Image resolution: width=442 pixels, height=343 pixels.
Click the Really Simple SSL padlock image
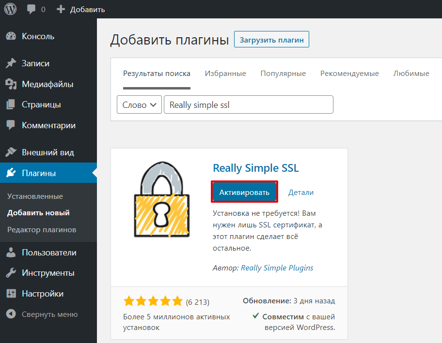[161, 199]
